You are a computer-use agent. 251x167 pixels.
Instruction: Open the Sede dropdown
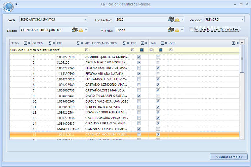[86, 19]
